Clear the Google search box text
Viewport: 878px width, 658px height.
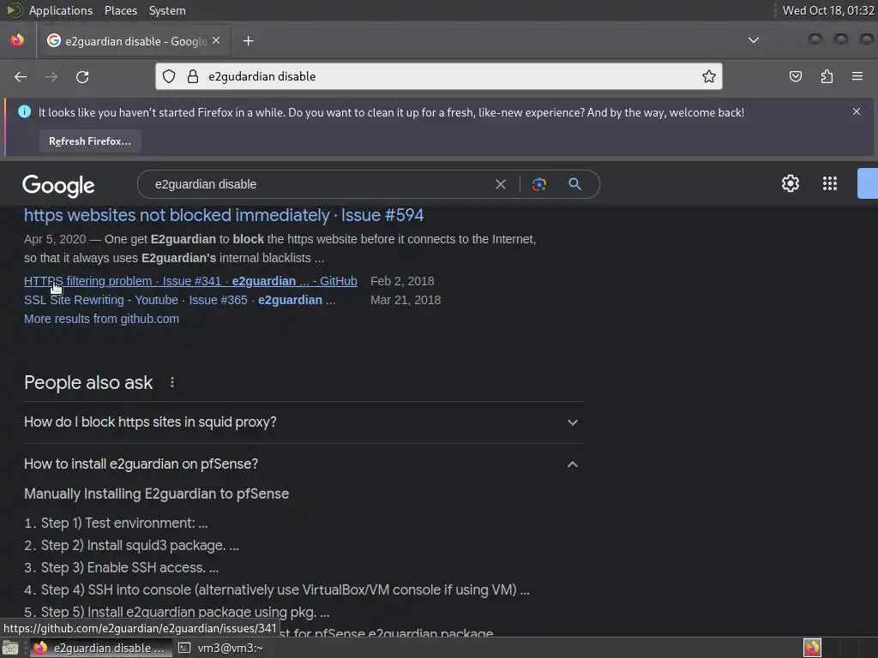(x=501, y=184)
